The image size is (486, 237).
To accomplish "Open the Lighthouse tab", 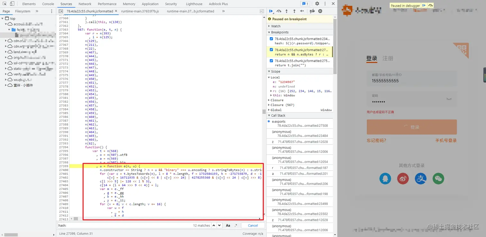I will pos(194,4).
